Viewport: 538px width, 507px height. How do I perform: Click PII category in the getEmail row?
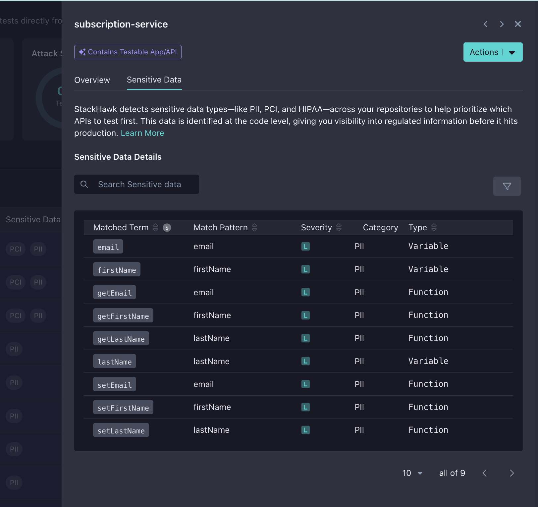click(x=359, y=292)
